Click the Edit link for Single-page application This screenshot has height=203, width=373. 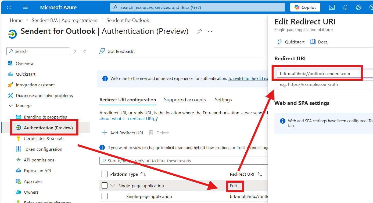234,186
